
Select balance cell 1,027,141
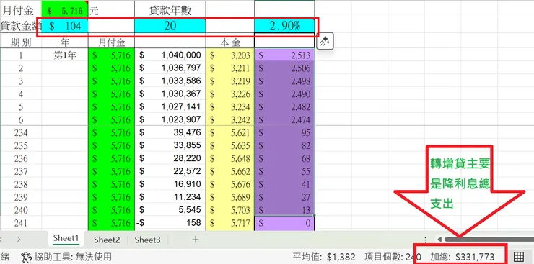coord(170,107)
